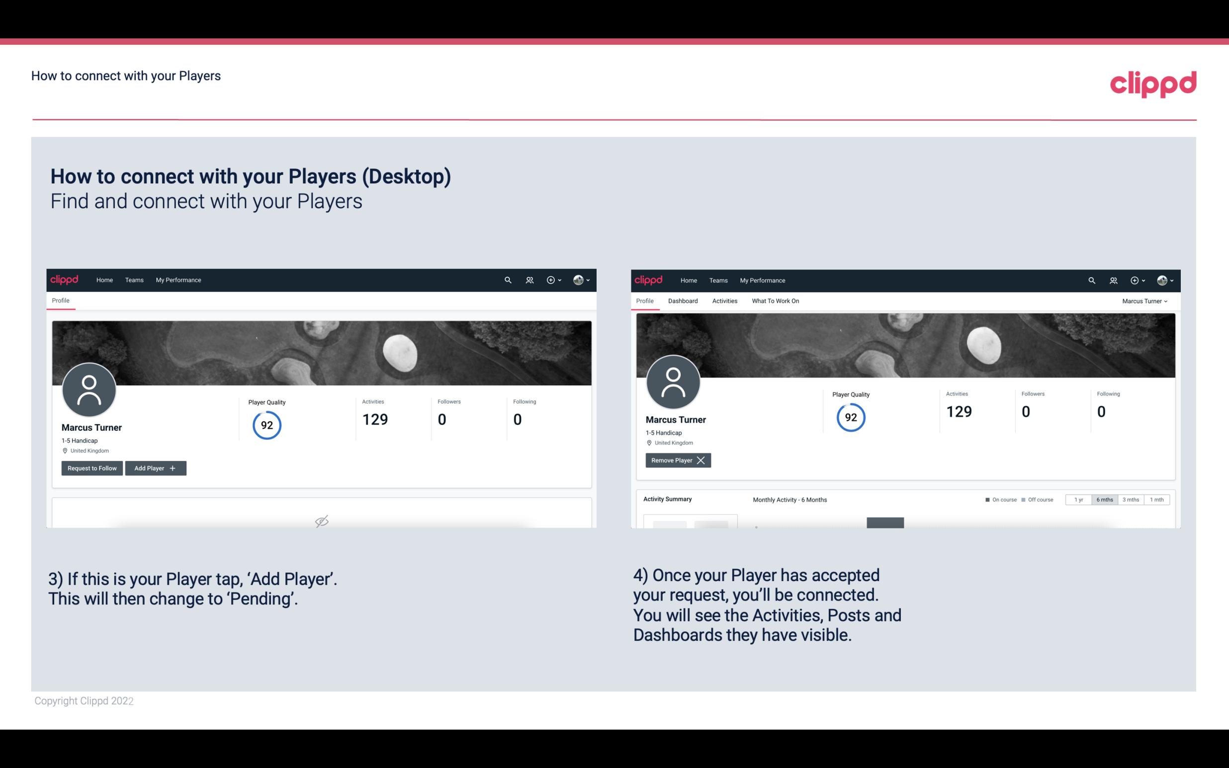Click the people/connections icon in left navbar
The height and width of the screenshot is (768, 1229).
tap(528, 279)
